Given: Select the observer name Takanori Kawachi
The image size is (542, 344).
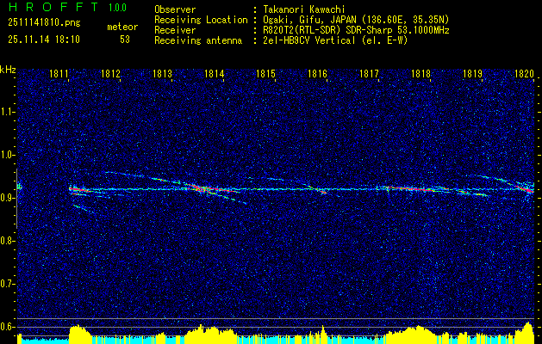Looking at the screenshot, I should 307,9.
